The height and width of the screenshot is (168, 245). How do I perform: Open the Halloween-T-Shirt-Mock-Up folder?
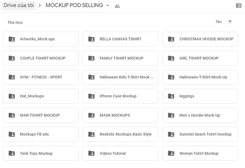(x=200, y=77)
